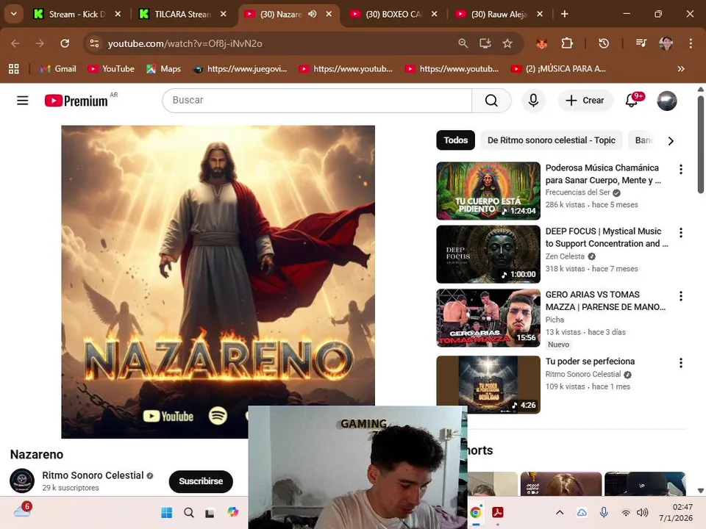Open media controls icon
This screenshot has height=529, width=706.
(641, 43)
